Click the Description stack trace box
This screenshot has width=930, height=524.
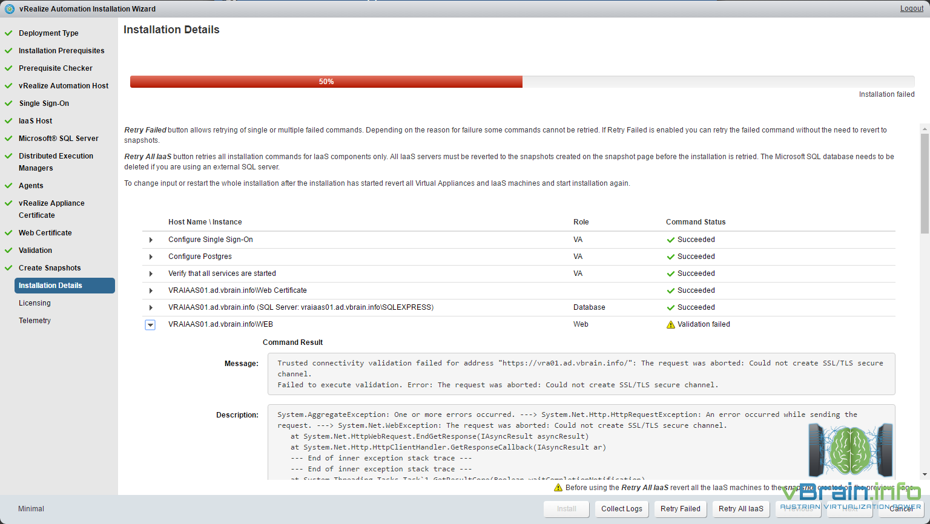click(581, 442)
